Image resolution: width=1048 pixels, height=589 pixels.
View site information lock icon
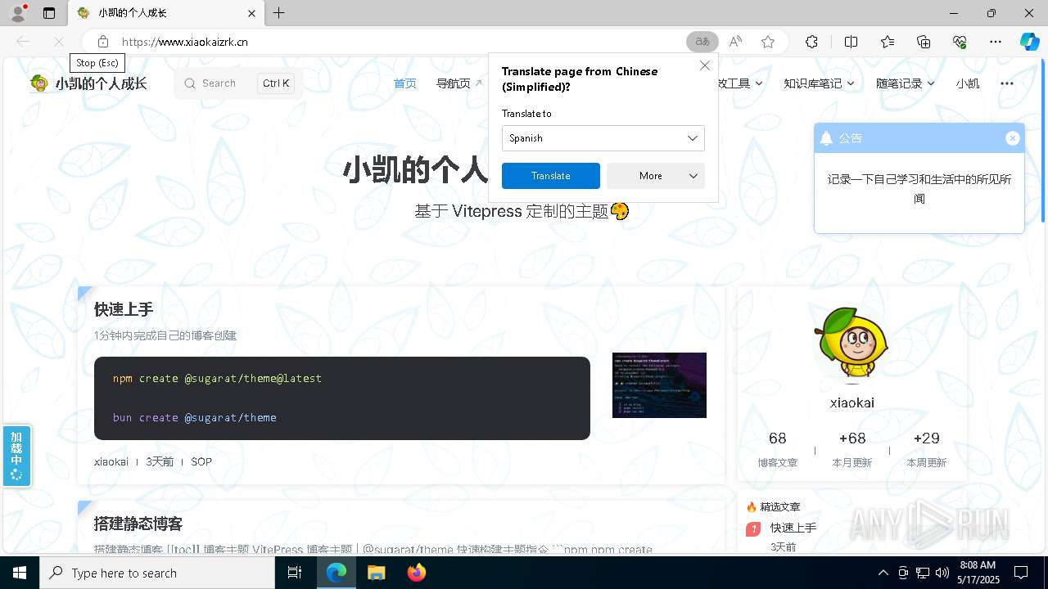[x=102, y=42]
